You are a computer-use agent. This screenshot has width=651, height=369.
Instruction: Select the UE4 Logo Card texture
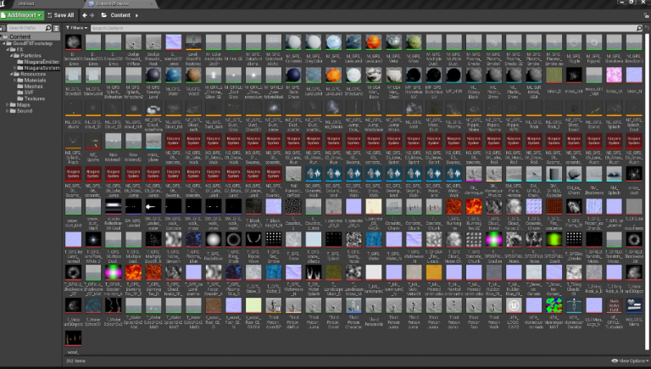514,305
